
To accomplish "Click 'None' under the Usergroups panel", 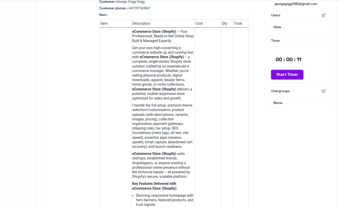I will click(278, 103).
